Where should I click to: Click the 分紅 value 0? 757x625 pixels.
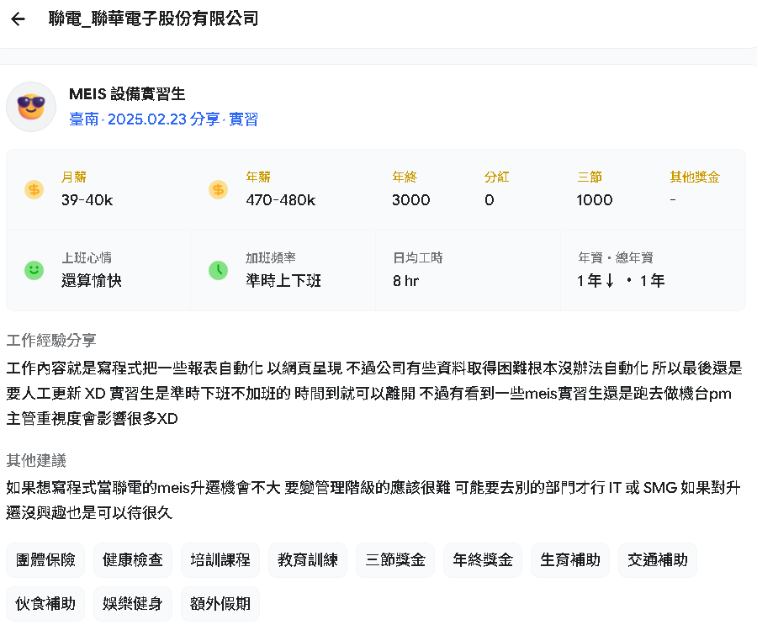[x=489, y=200]
